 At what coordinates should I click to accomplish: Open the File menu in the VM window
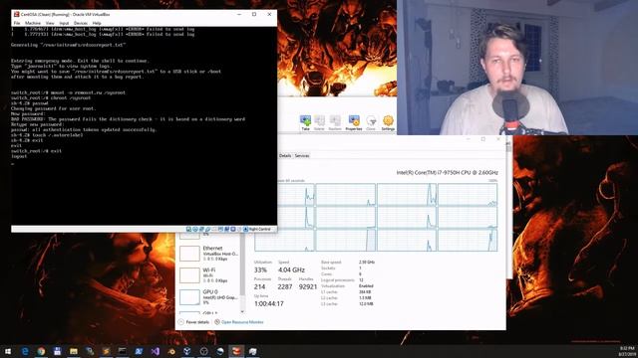tap(17, 23)
